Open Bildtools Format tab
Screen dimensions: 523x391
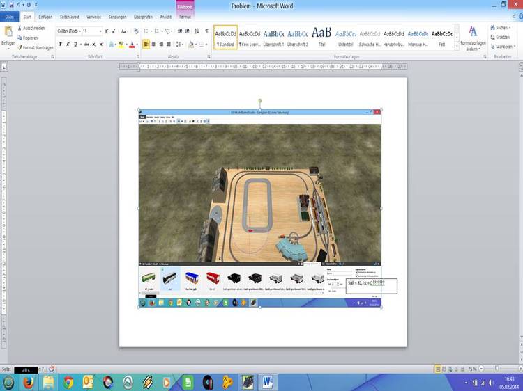(185, 17)
